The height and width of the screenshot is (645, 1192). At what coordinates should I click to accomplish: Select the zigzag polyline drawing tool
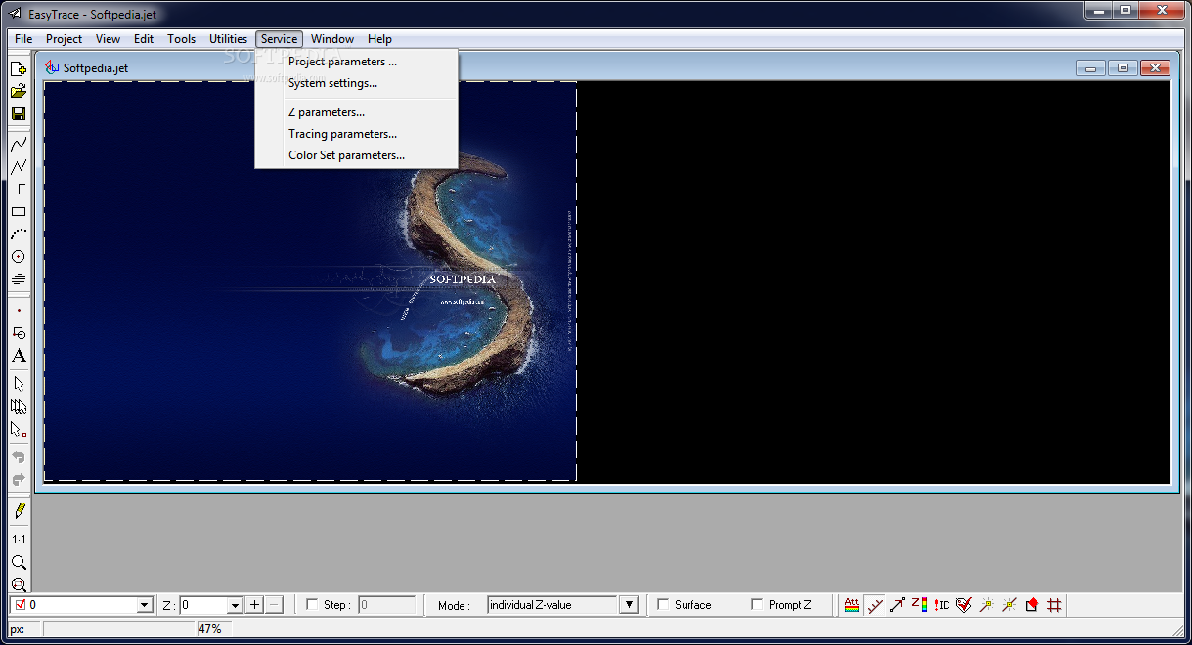point(18,166)
